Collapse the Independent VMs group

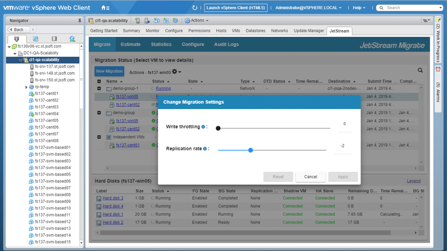pyautogui.click(x=99, y=137)
